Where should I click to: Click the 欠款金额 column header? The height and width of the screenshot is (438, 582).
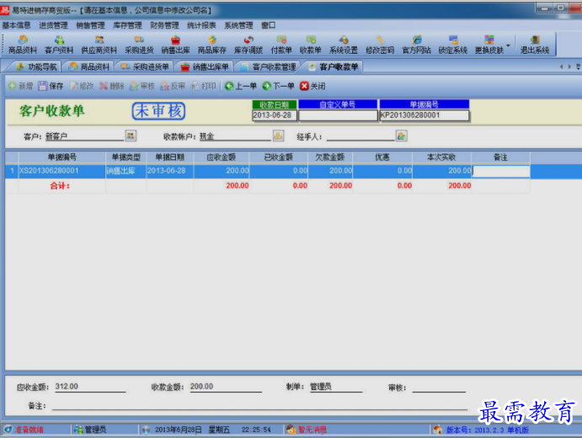(x=330, y=157)
